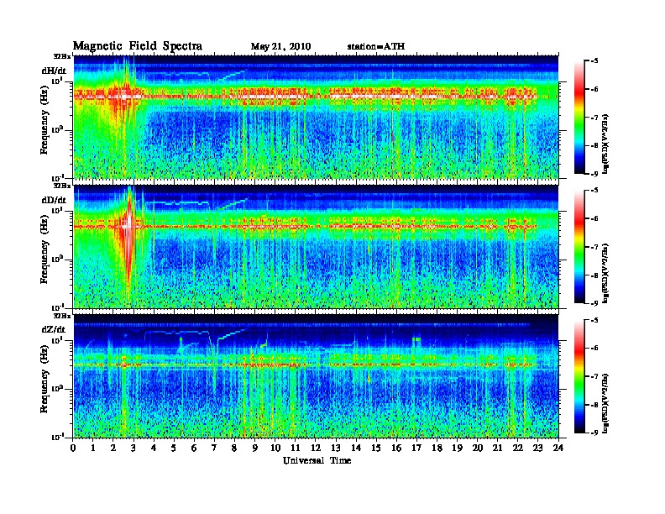Image resolution: width=665 pixels, height=514 pixels.
Task: Click the 'Universal Time' axis title
Action: pos(317,460)
